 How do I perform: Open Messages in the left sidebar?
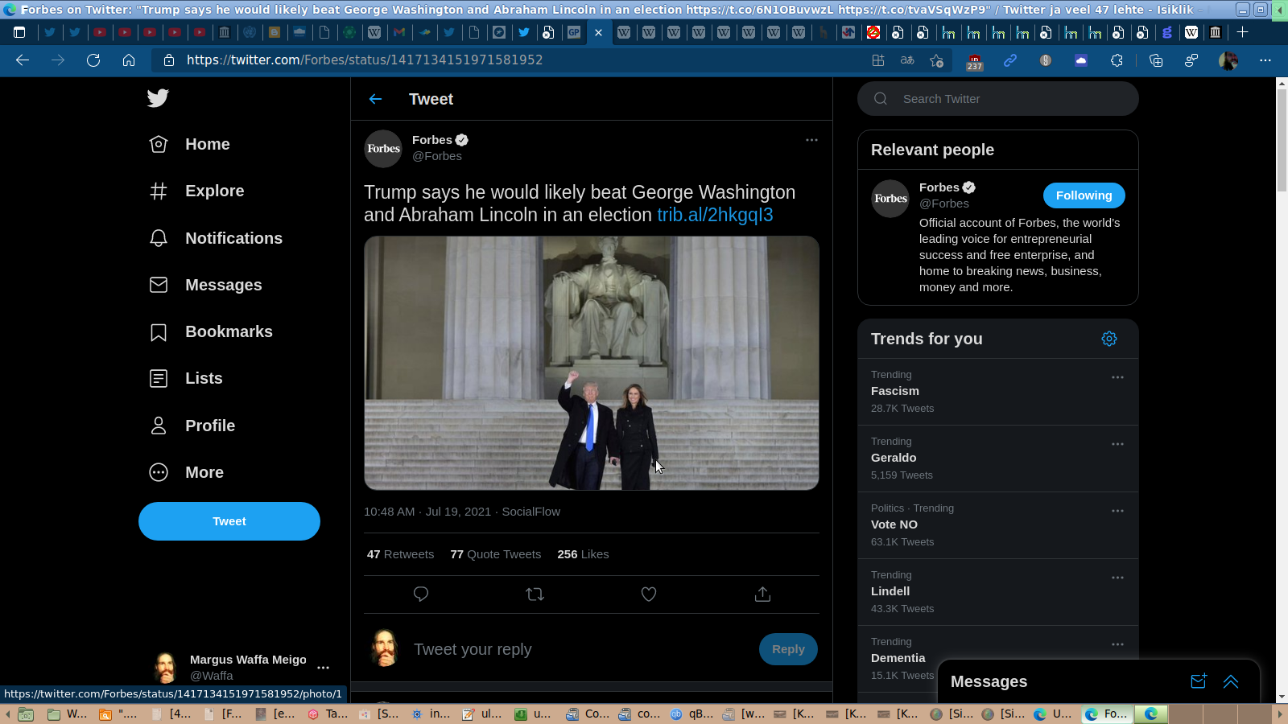click(x=206, y=285)
